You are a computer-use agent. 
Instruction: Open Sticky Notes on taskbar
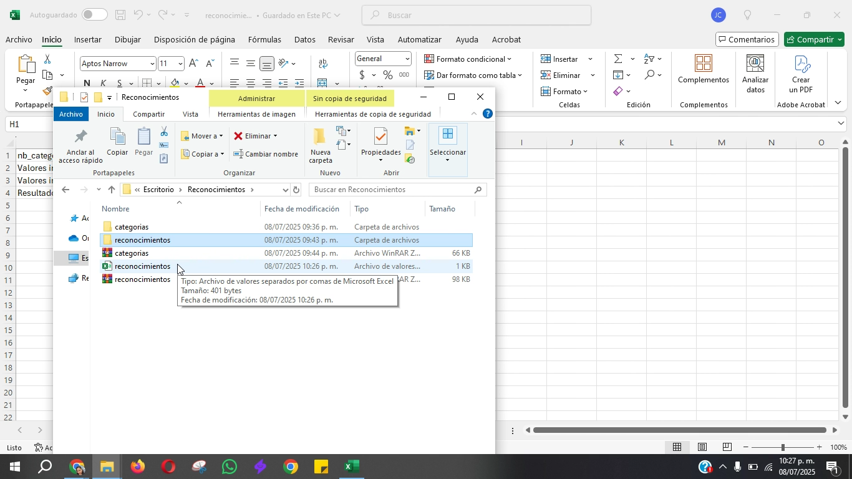(321, 467)
